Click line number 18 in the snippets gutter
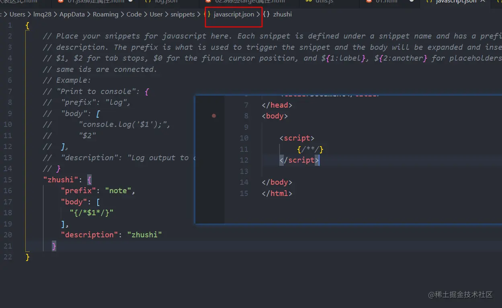The width and height of the screenshot is (502, 308). tap(8, 213)
